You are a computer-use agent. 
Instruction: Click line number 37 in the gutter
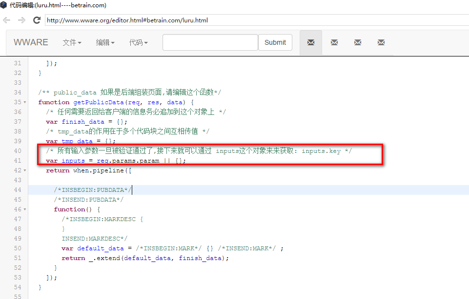click(x=18, y=122)
